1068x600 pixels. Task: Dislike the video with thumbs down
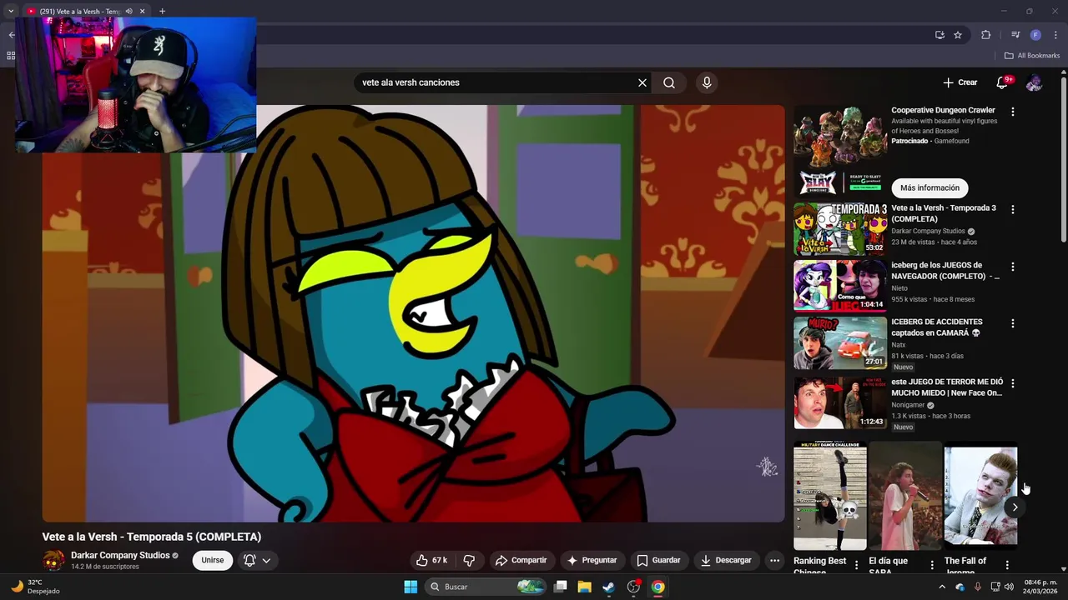tap(469, 560)
